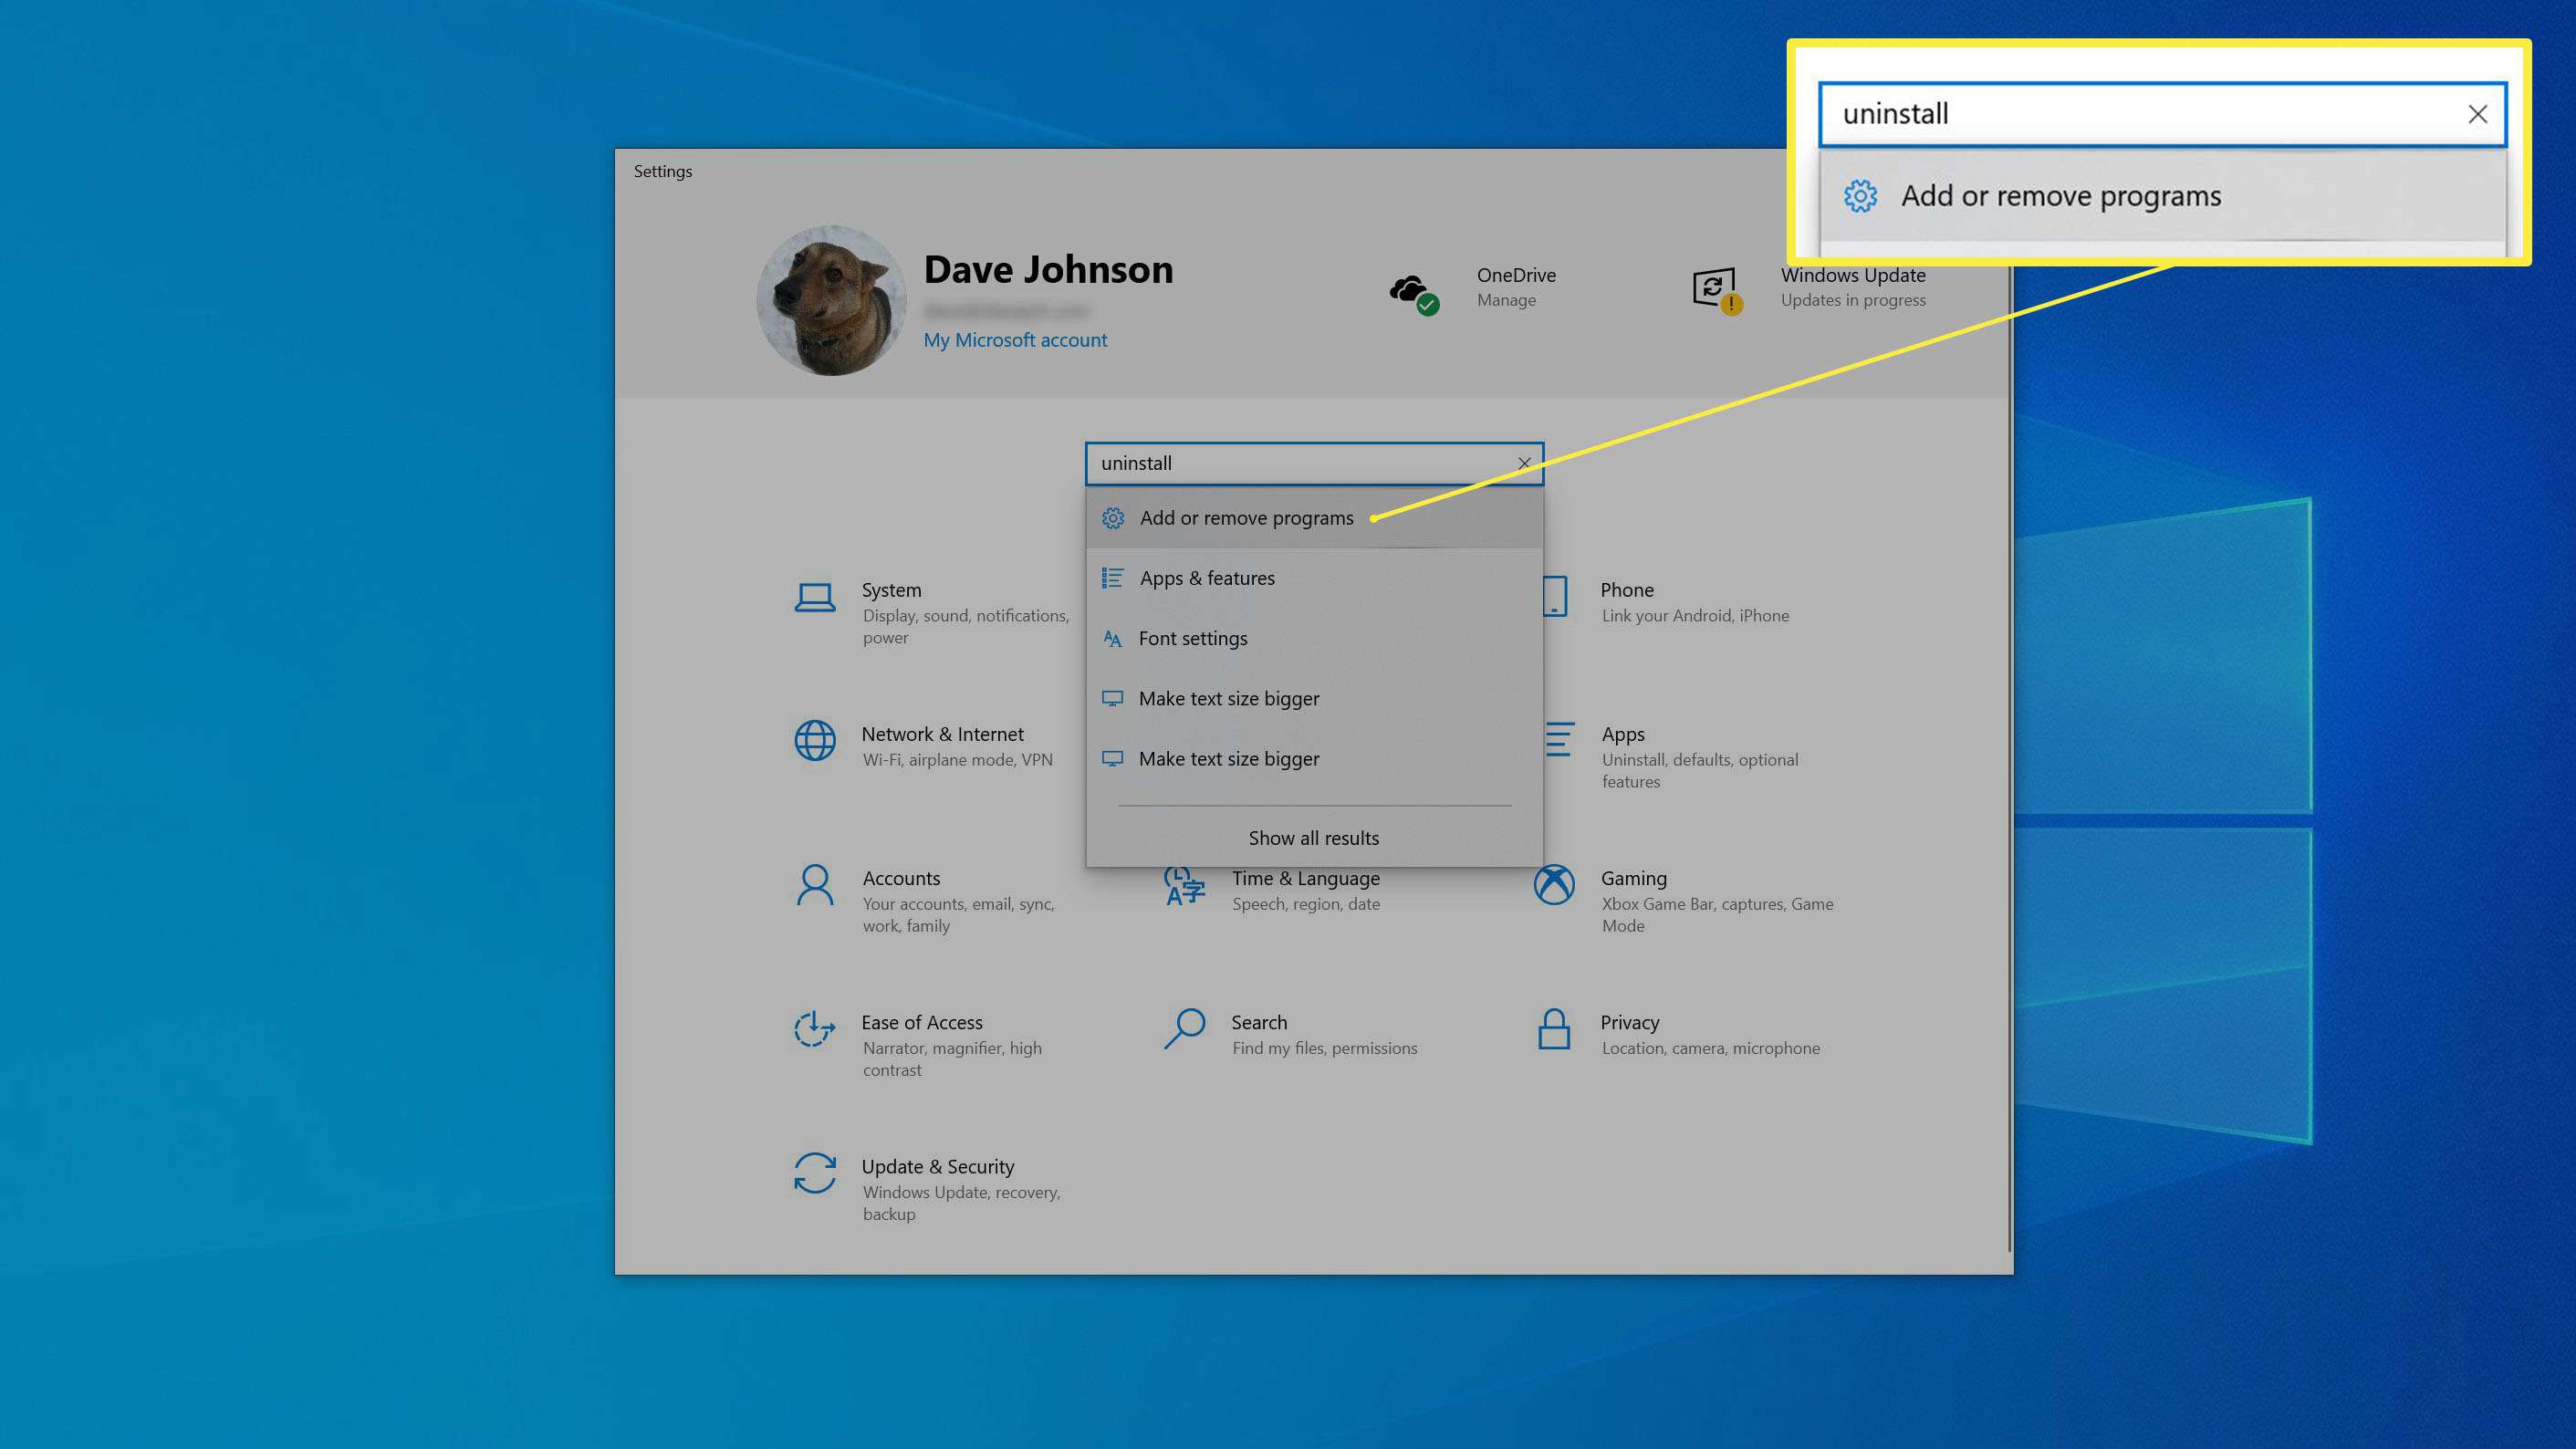
Task: Choose the first Make text size bigger result
Action: point(1314,698)
